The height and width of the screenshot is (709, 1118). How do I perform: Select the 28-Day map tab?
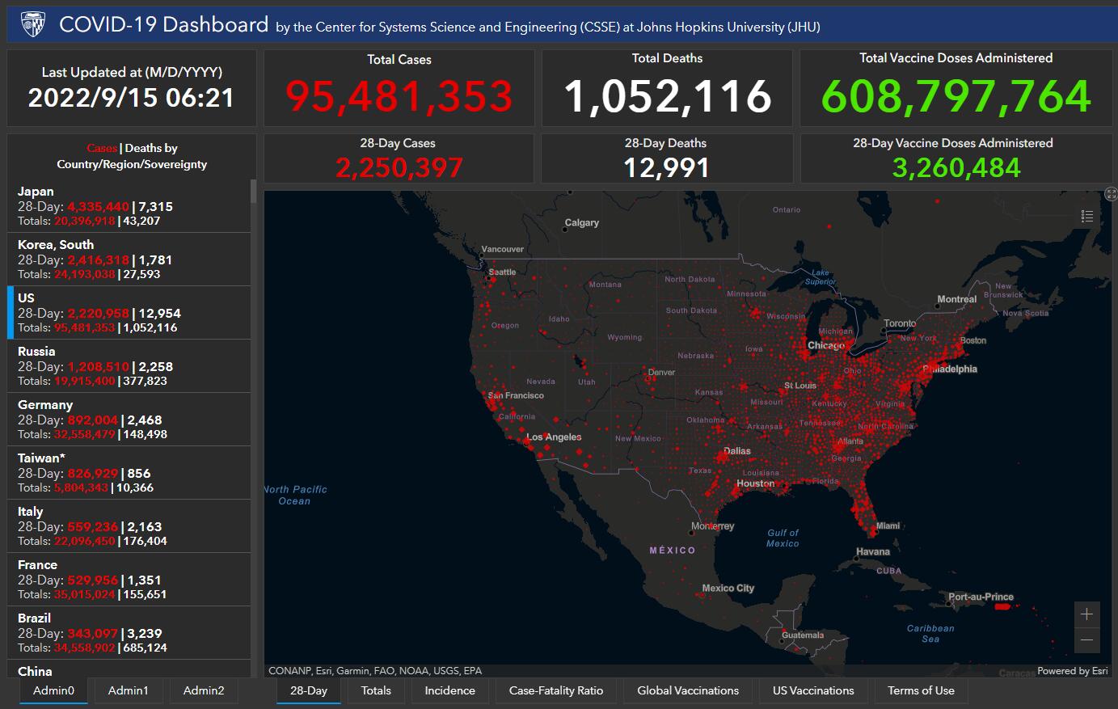click(x=309, y=690)
